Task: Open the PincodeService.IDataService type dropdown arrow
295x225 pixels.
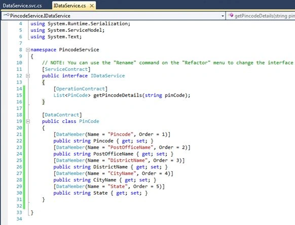Action: coord(223,16)
